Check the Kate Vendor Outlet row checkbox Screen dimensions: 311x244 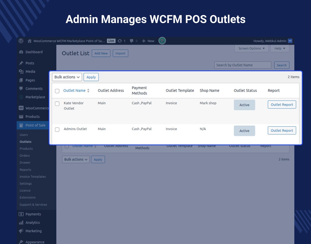57,104
